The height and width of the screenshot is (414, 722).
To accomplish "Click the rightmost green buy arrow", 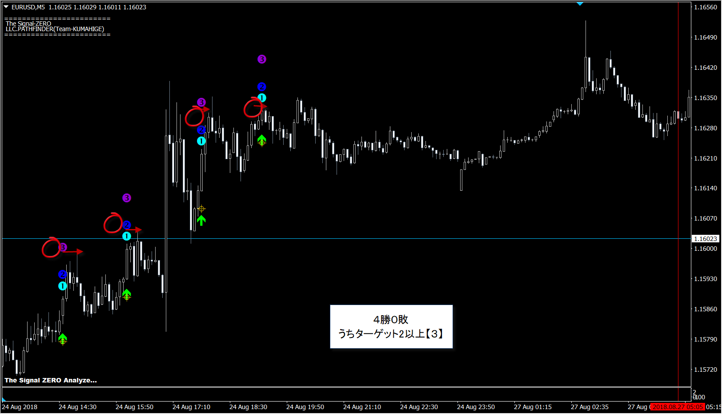I will point(261,139).
